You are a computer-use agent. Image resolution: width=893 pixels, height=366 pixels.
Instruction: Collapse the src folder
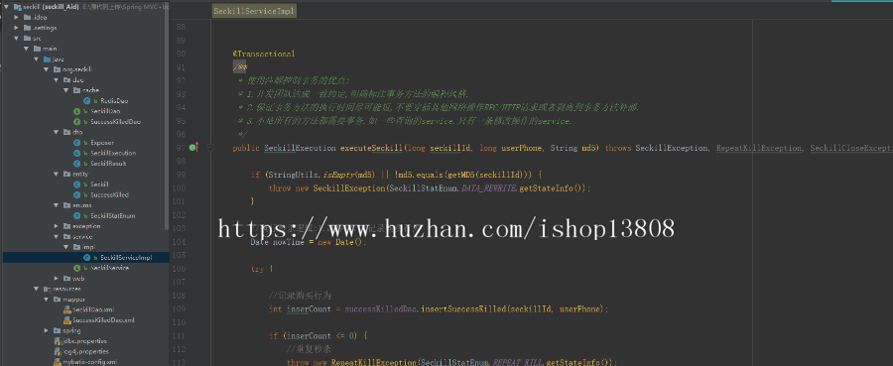17,38
